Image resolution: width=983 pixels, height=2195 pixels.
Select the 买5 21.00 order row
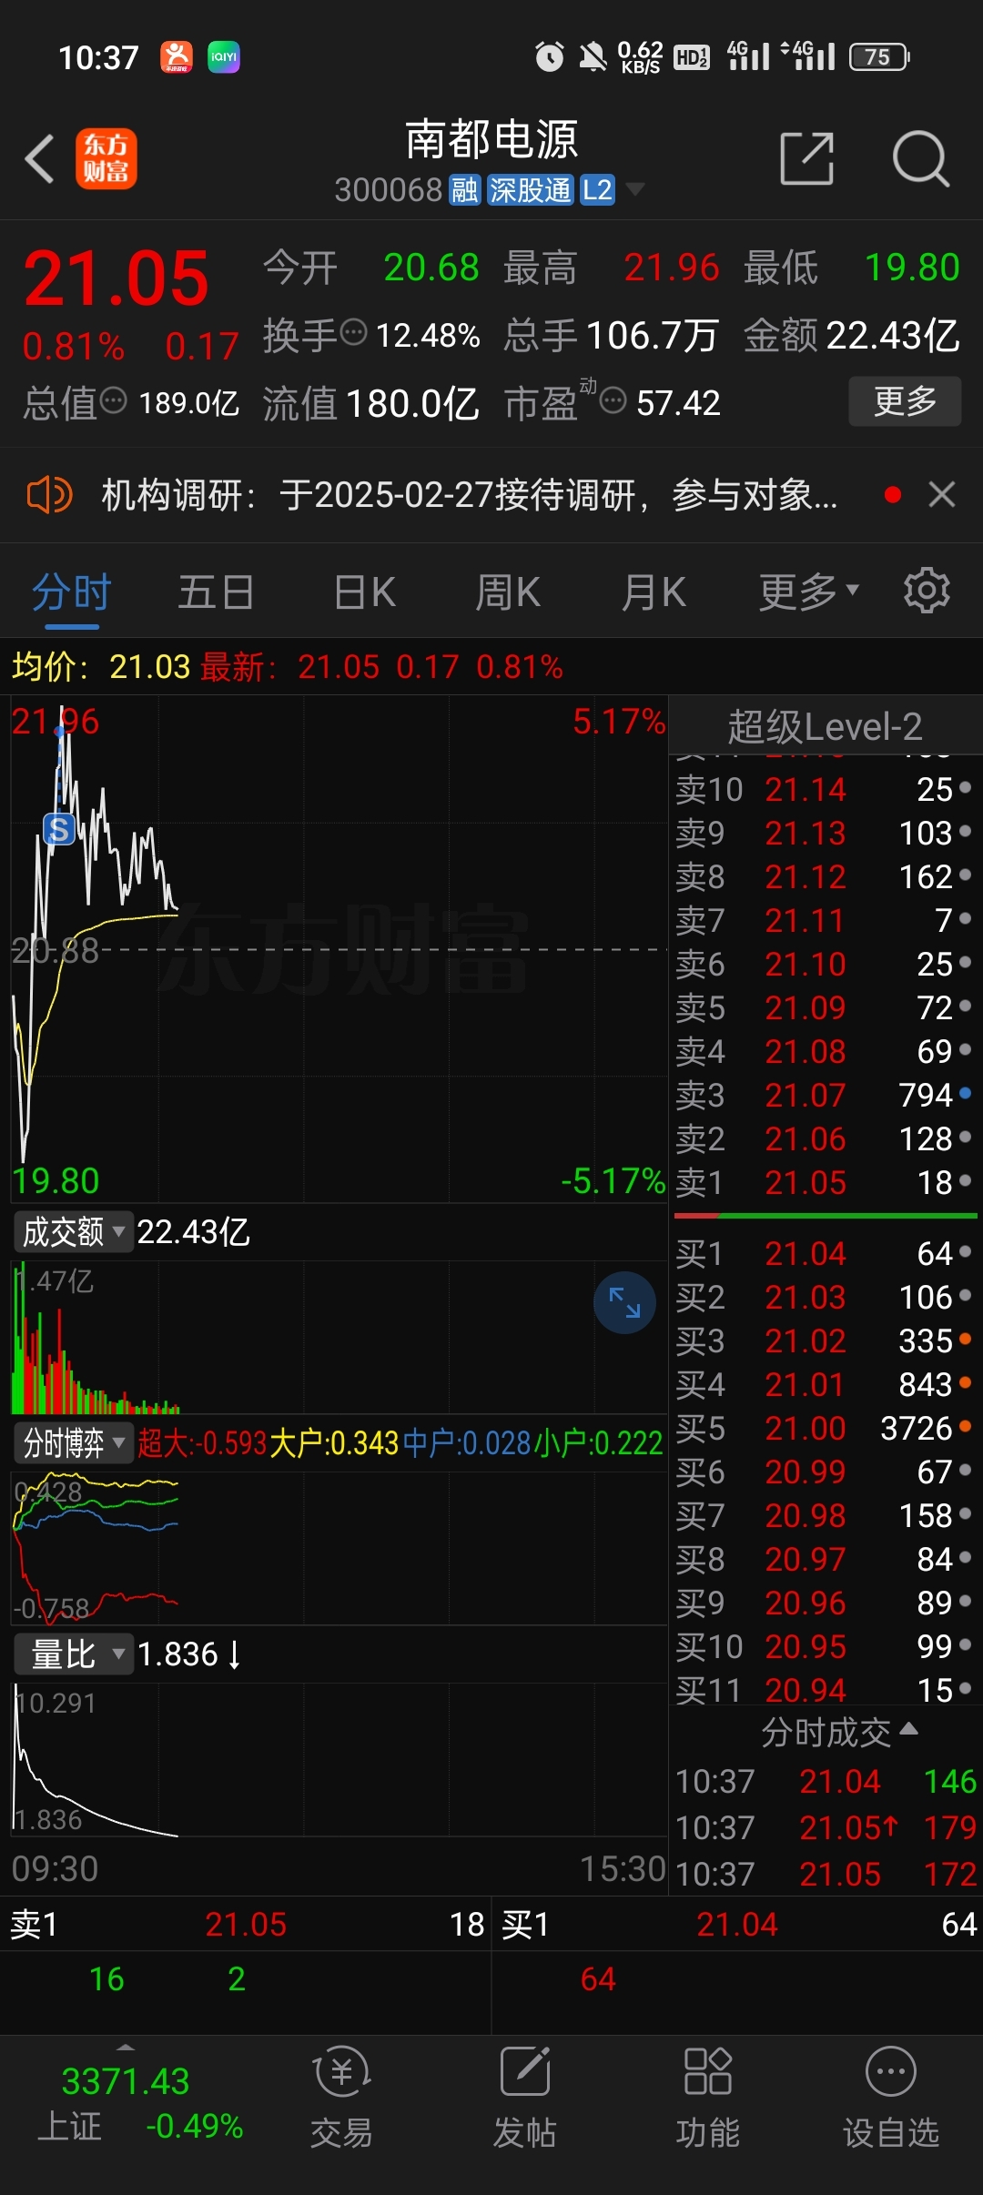pos(825,1428)
